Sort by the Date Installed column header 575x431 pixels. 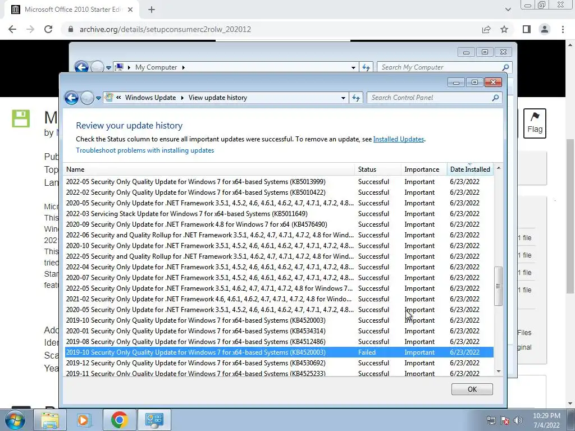point(470,169)
